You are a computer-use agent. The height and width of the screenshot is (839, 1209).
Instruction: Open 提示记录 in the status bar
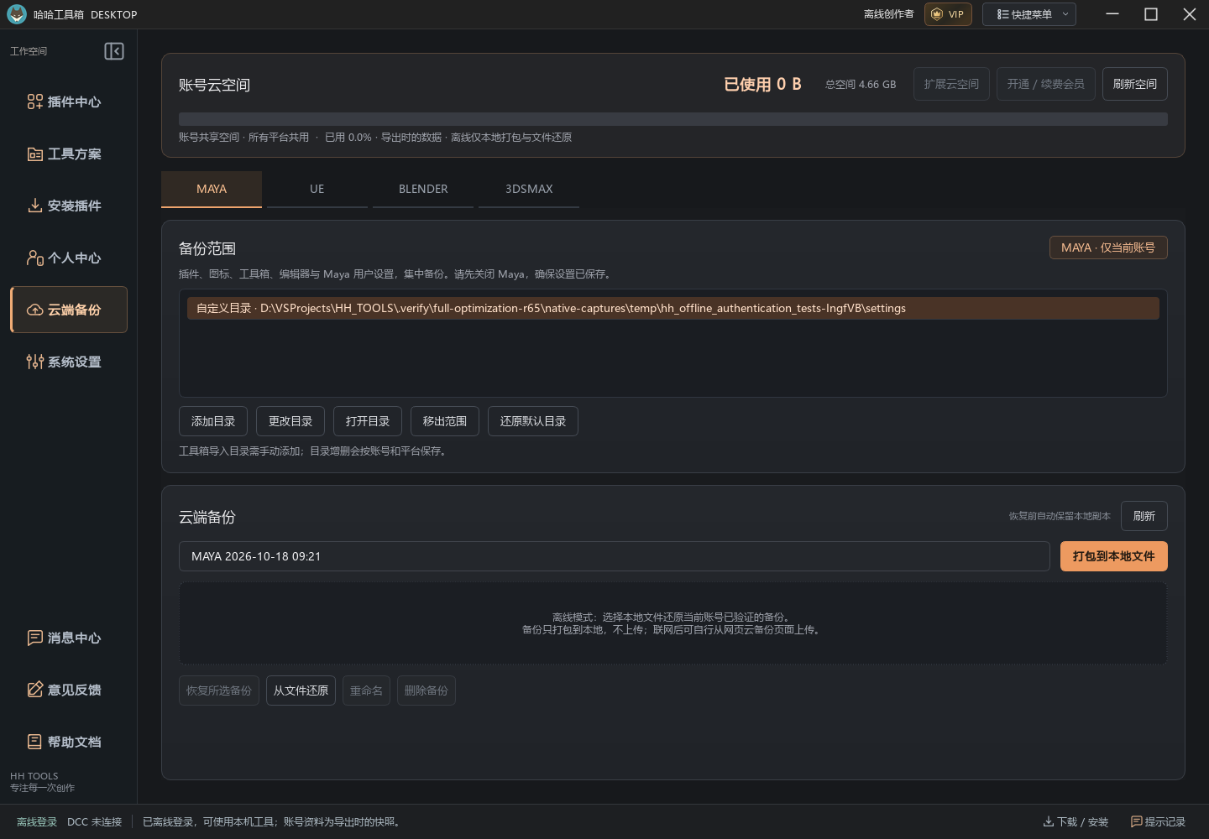(1158, 822)
